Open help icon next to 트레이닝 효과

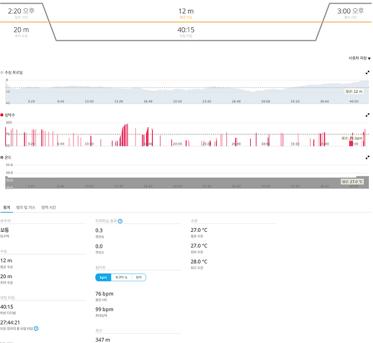120,221
